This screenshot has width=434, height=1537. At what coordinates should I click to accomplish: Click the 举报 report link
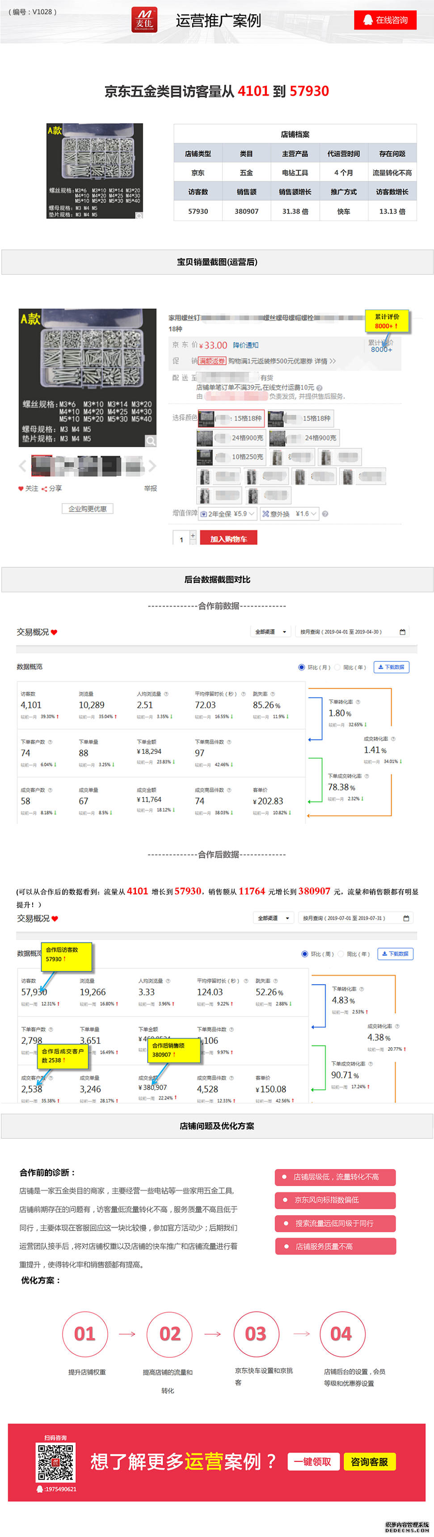(x=151, y=488)
